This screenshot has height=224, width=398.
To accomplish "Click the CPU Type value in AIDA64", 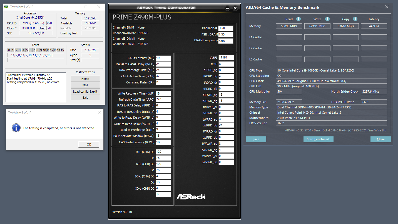I will click(332, 70).
